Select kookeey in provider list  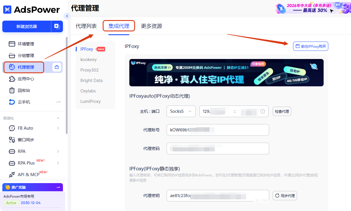point(89,60)
